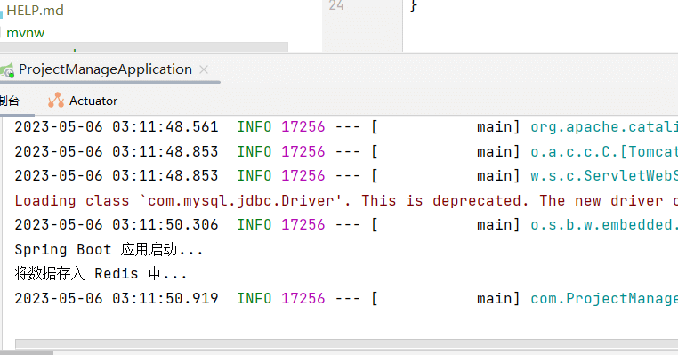Image resolution: width=678 pixels, height=355 pixels.
Task: Close the ProjectManageApplication run tab
Action: (x=204, y=69)
